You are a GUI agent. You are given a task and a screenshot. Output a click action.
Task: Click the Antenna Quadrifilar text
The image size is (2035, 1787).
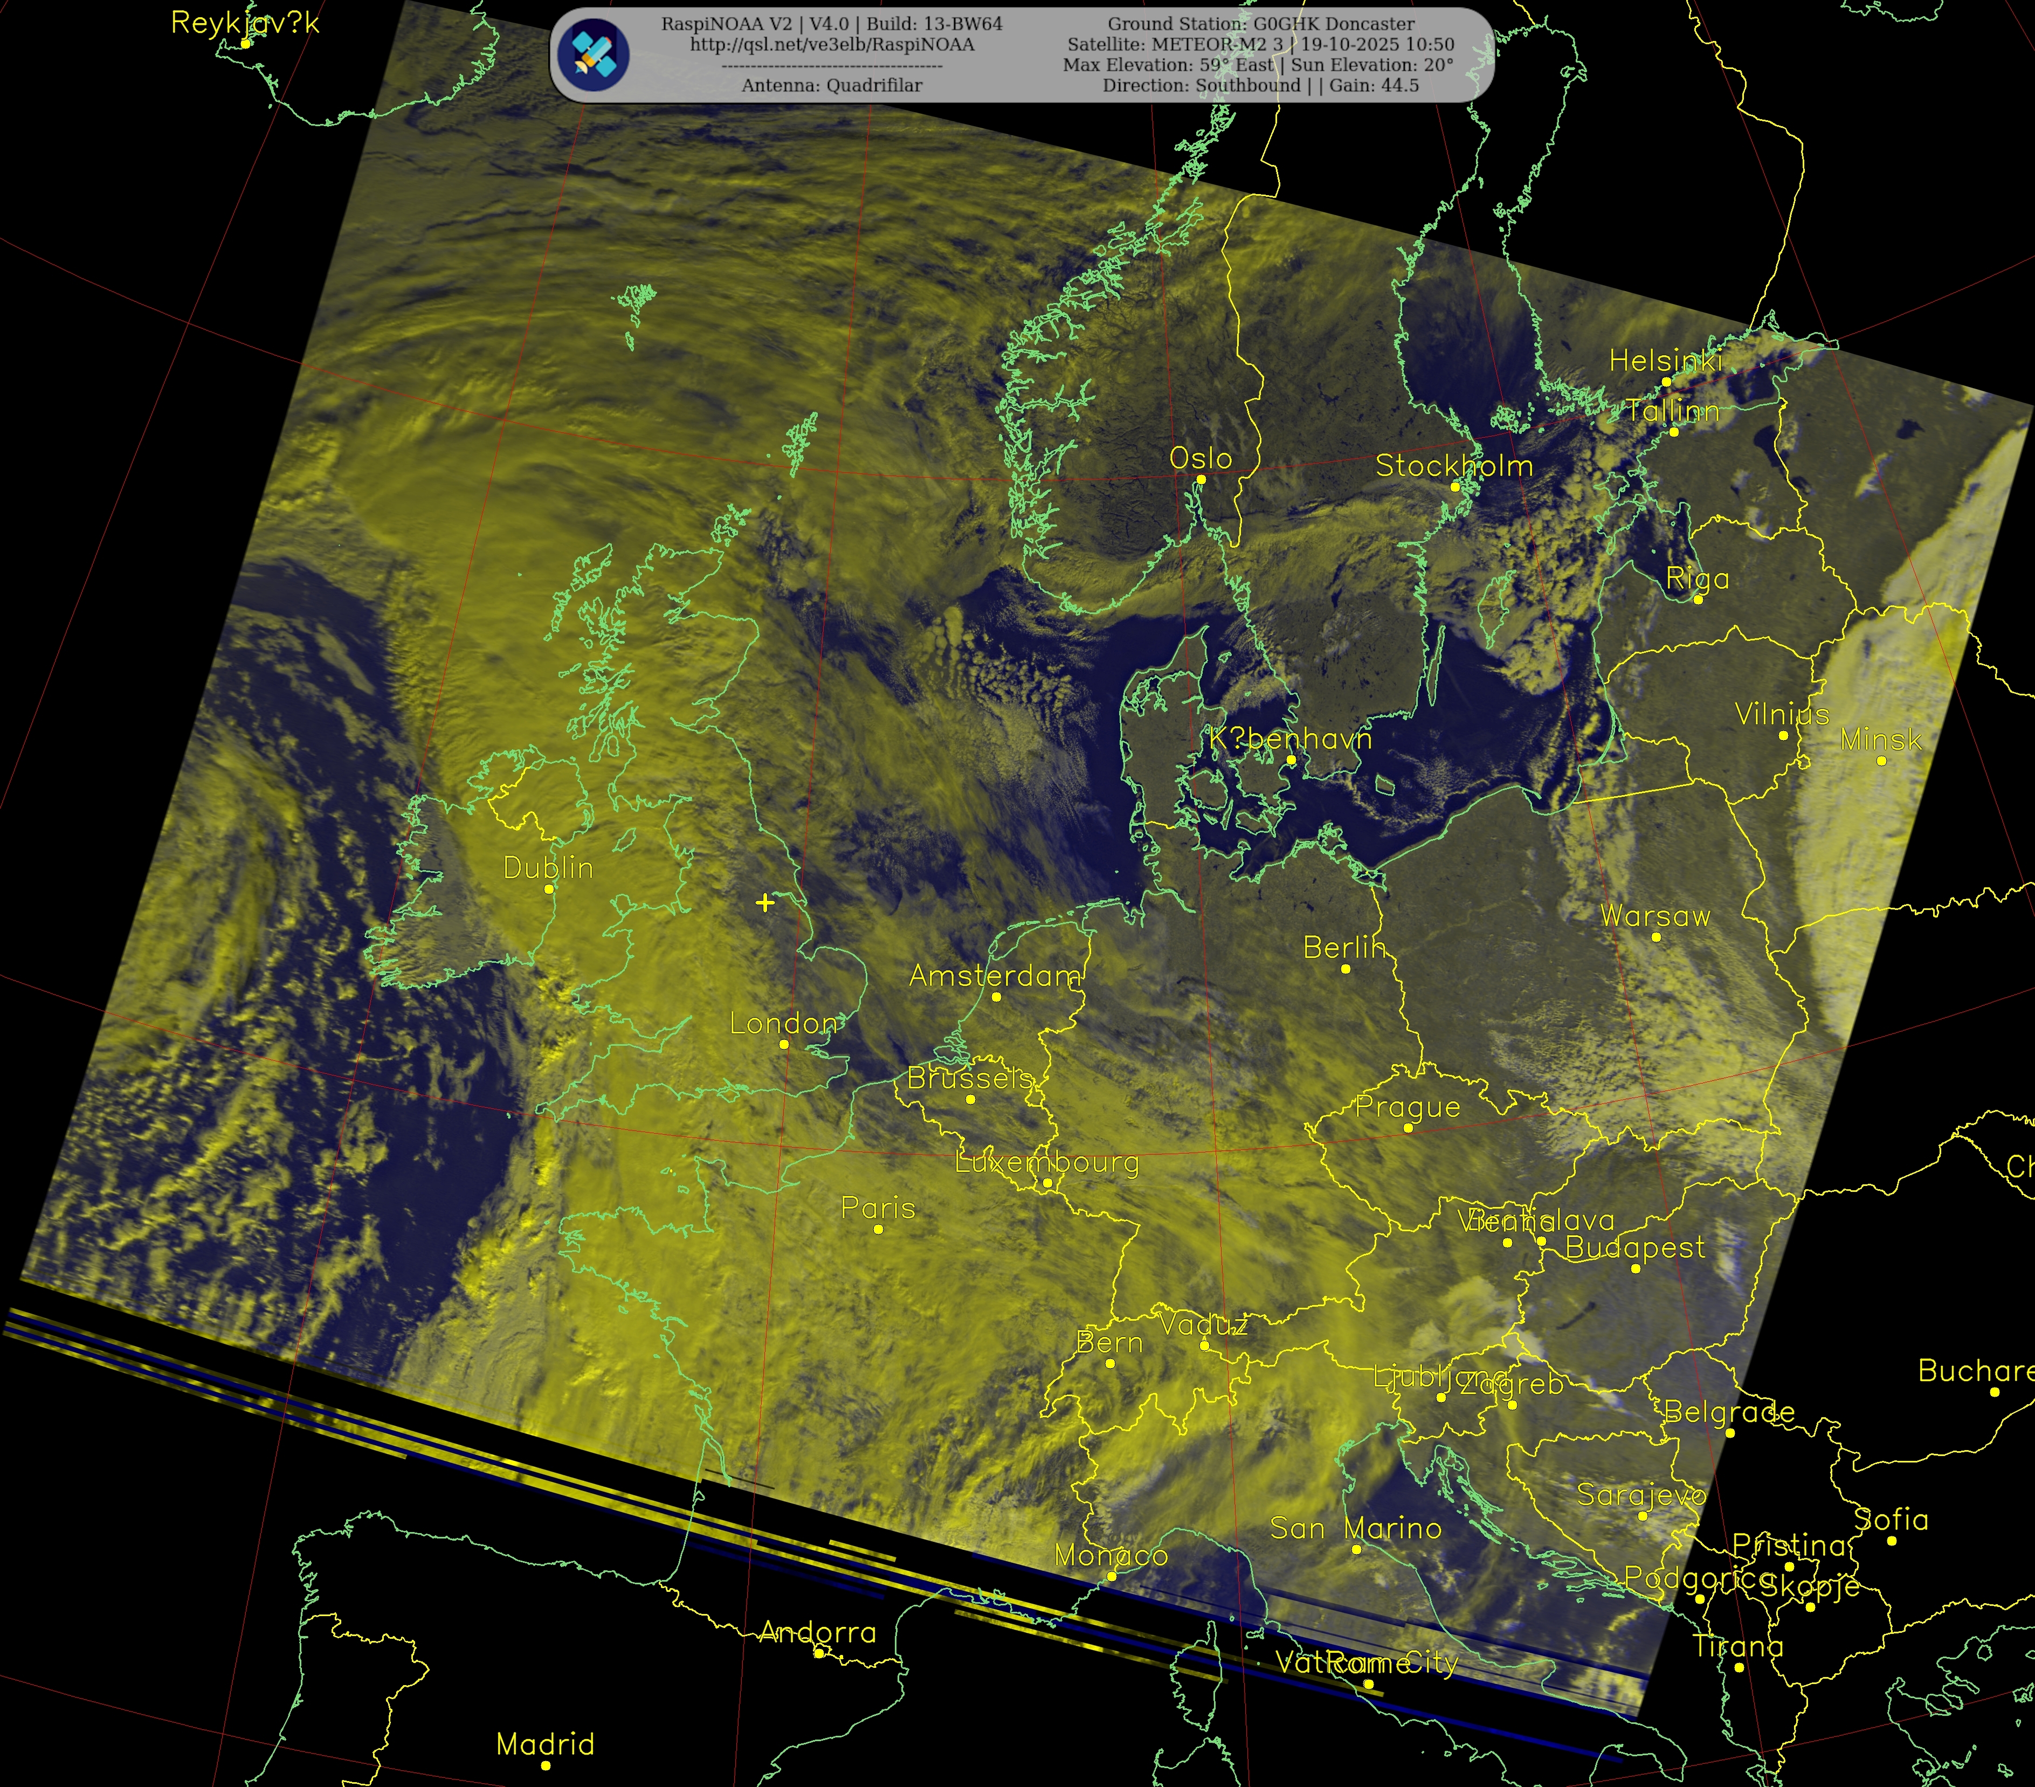[x=831, y=86]
